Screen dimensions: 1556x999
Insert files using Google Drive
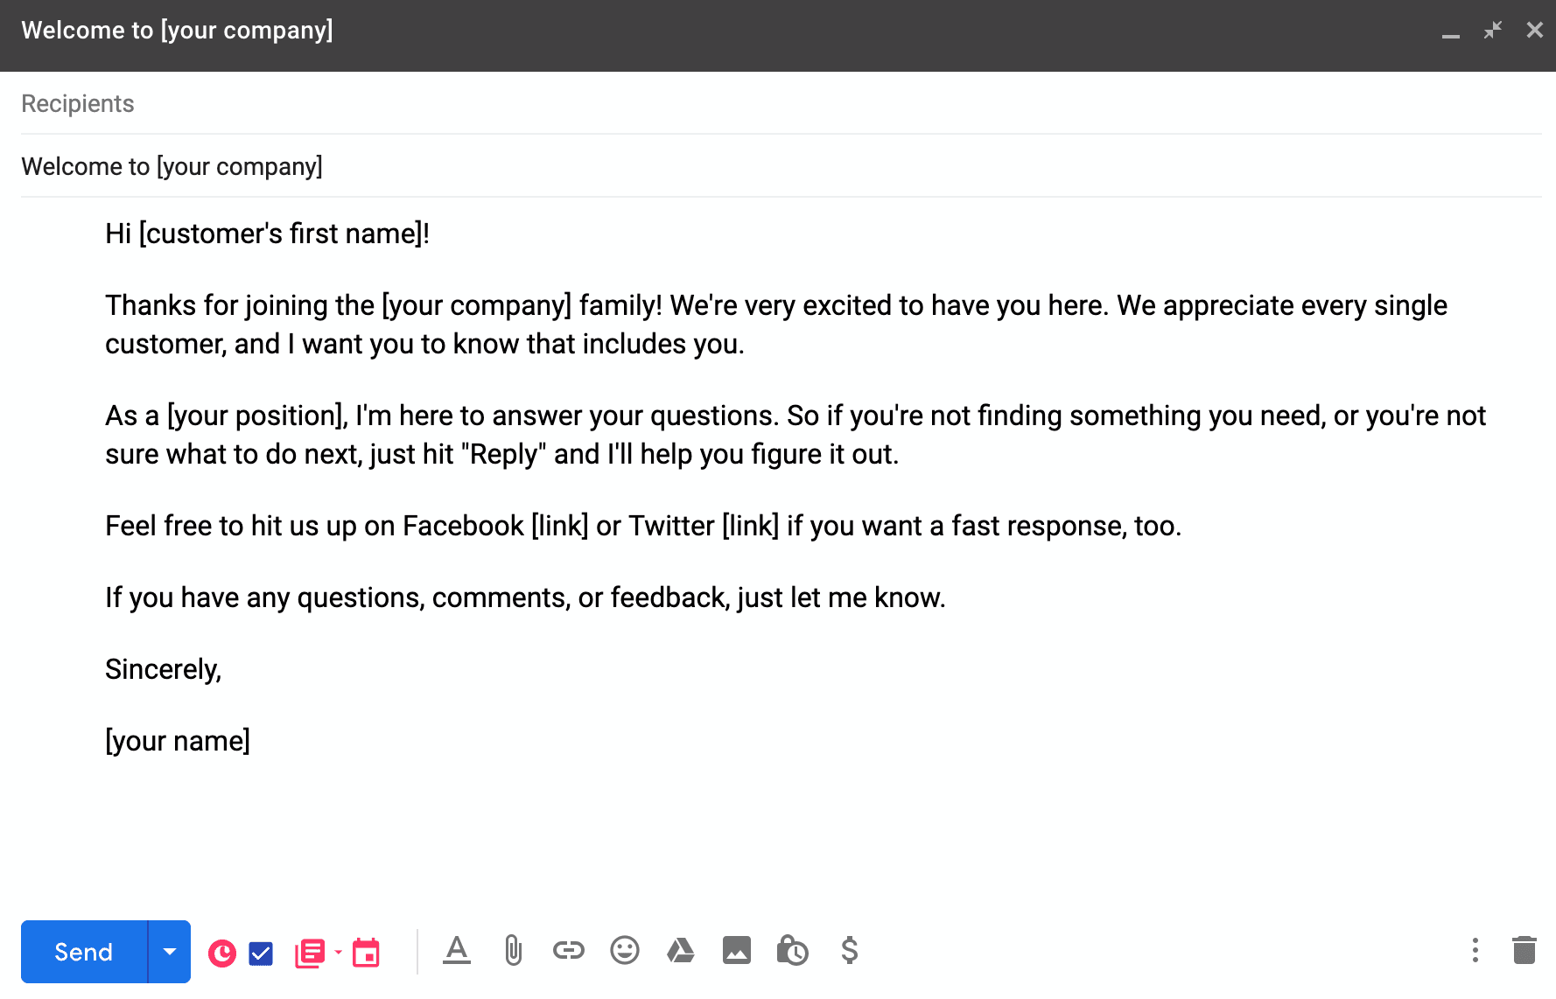pyautogui.click(x=681, y=950)
